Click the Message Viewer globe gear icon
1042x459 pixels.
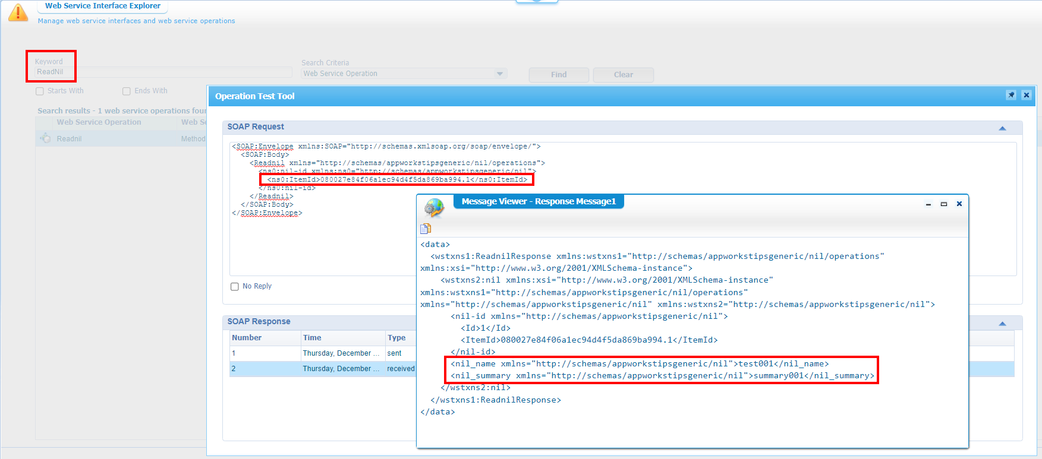coord(435,207)
